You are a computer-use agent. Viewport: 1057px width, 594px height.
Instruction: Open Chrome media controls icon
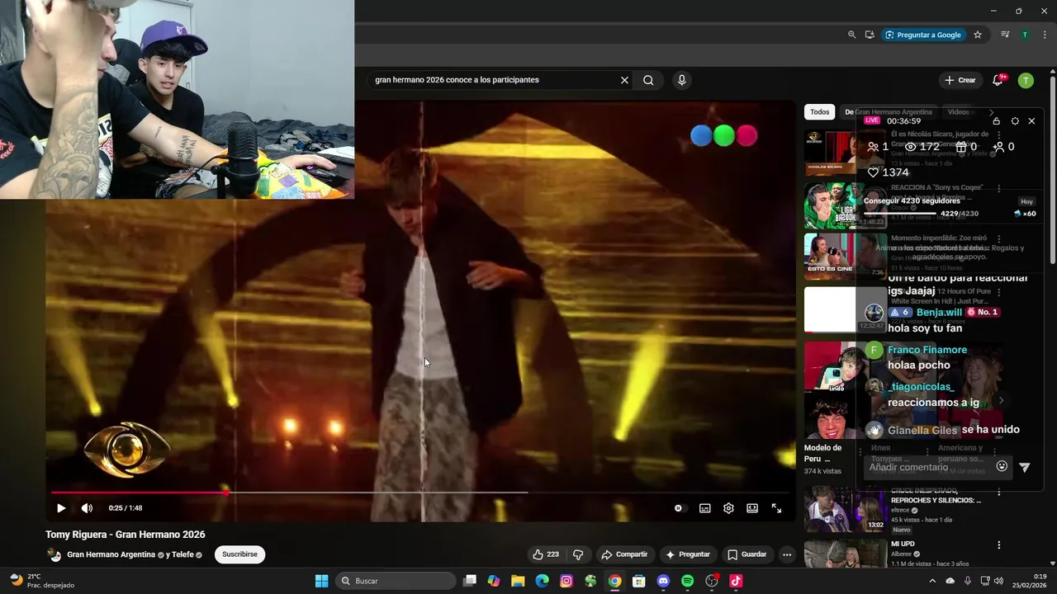(x=1005, y=35)
